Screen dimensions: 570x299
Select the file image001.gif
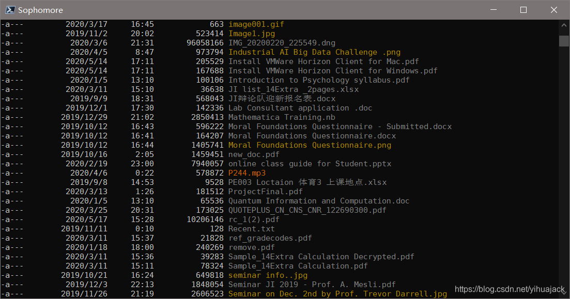(256, 24)
